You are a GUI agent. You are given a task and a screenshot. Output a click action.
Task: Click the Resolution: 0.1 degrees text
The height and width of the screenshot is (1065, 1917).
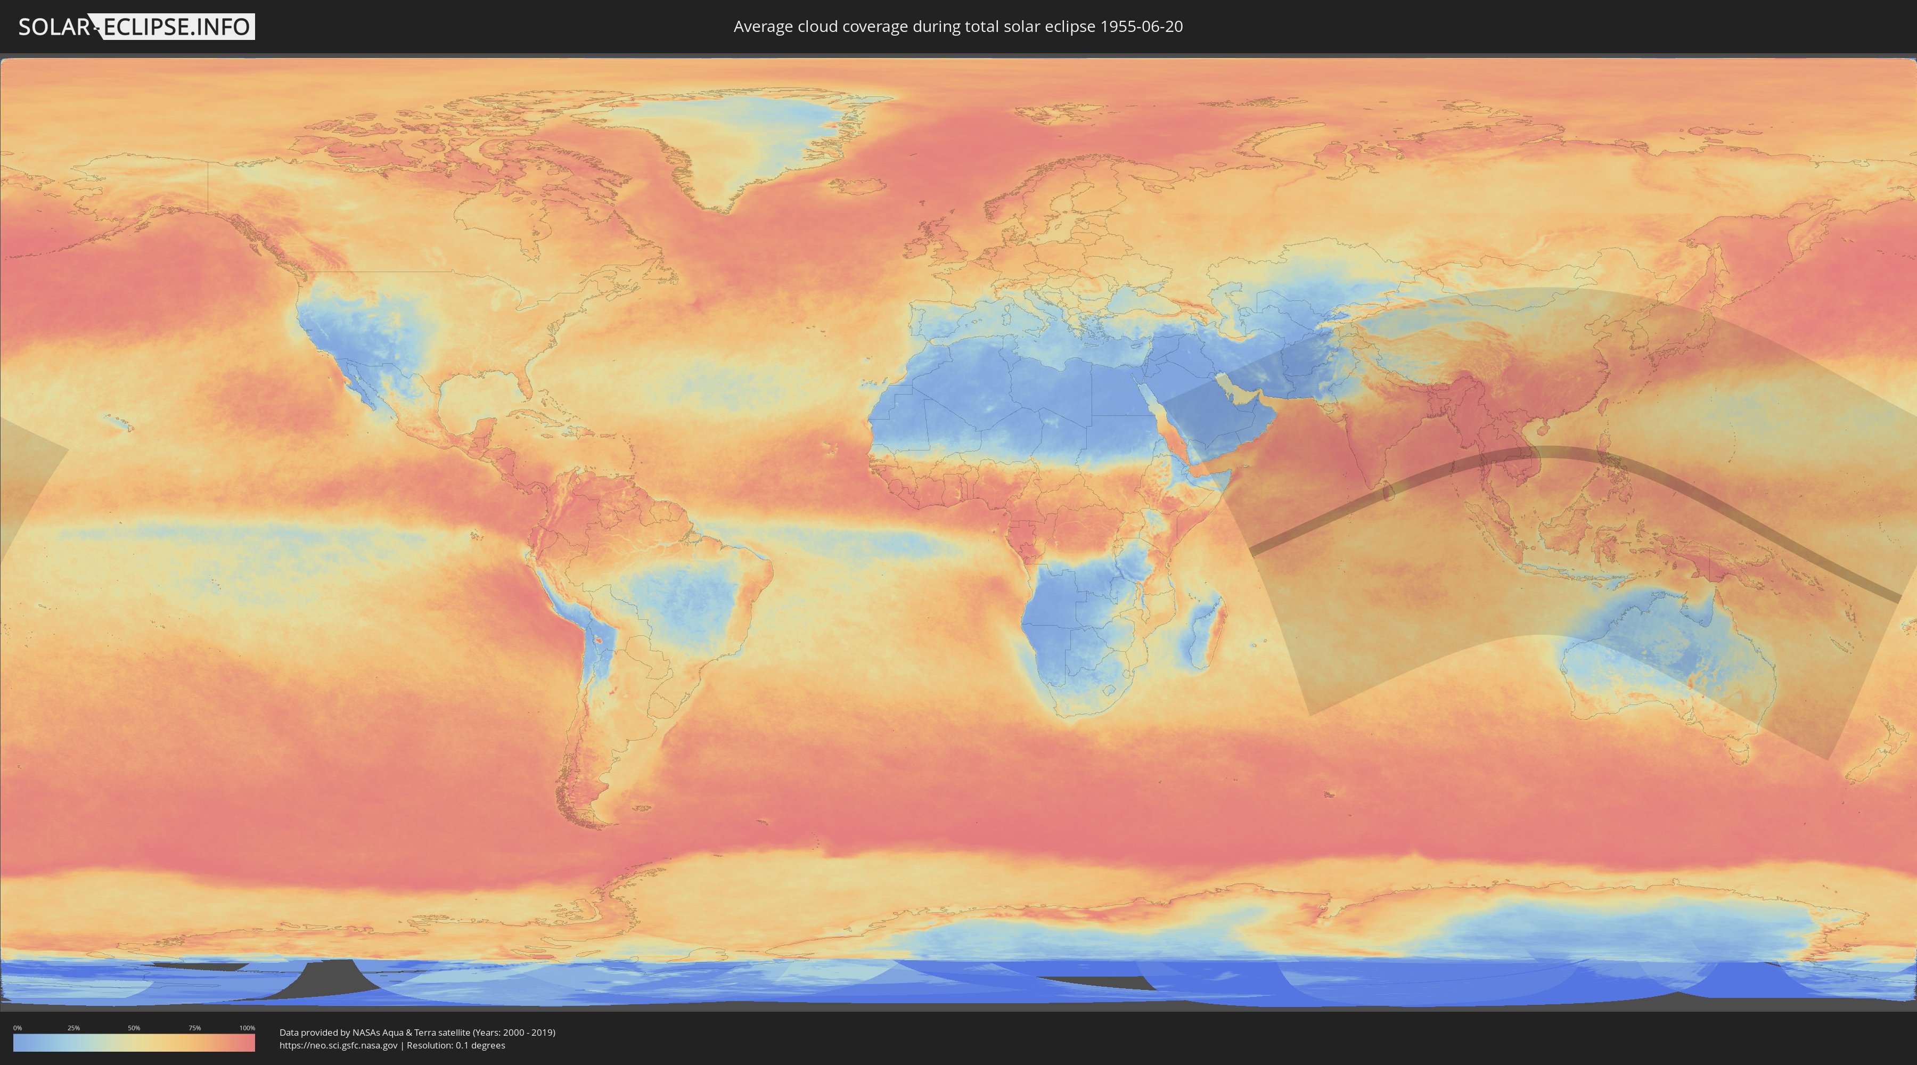tap(456, 1045)
